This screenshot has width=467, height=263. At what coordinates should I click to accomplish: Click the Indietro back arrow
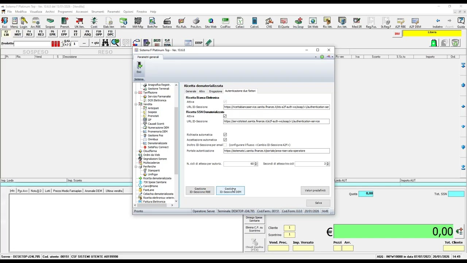[x=438, y=23]
